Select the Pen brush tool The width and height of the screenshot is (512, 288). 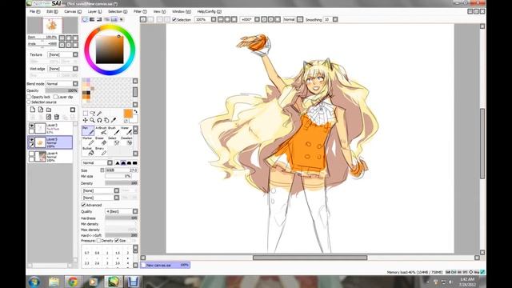[x=88, y=130]
